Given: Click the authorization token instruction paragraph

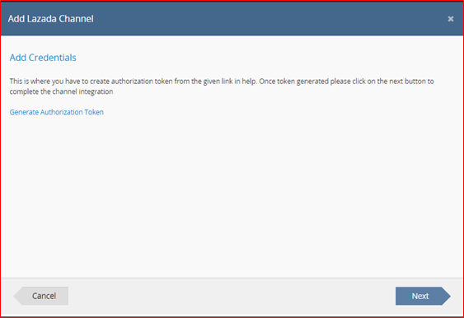Looking at the screenshot, I should tap(222, 87).
